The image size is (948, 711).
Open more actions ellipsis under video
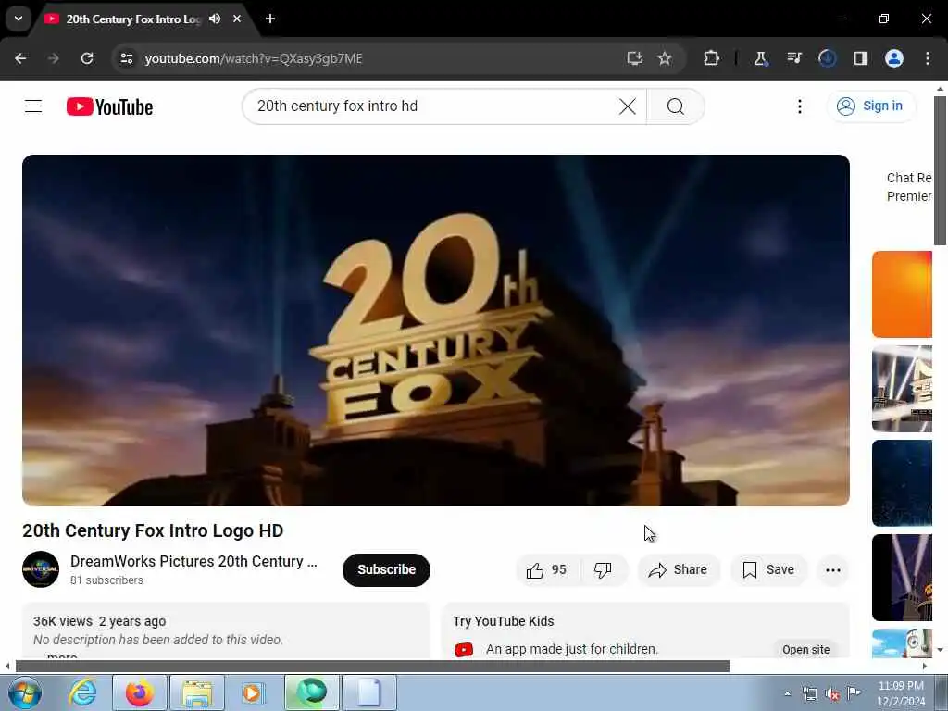coord(833,570)
